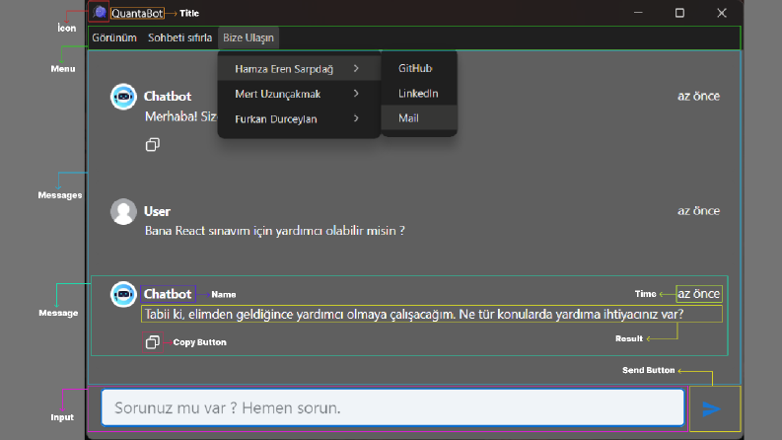Expand chevron next to Hamza Eren Sarpdağ

[x=356, y=68]
